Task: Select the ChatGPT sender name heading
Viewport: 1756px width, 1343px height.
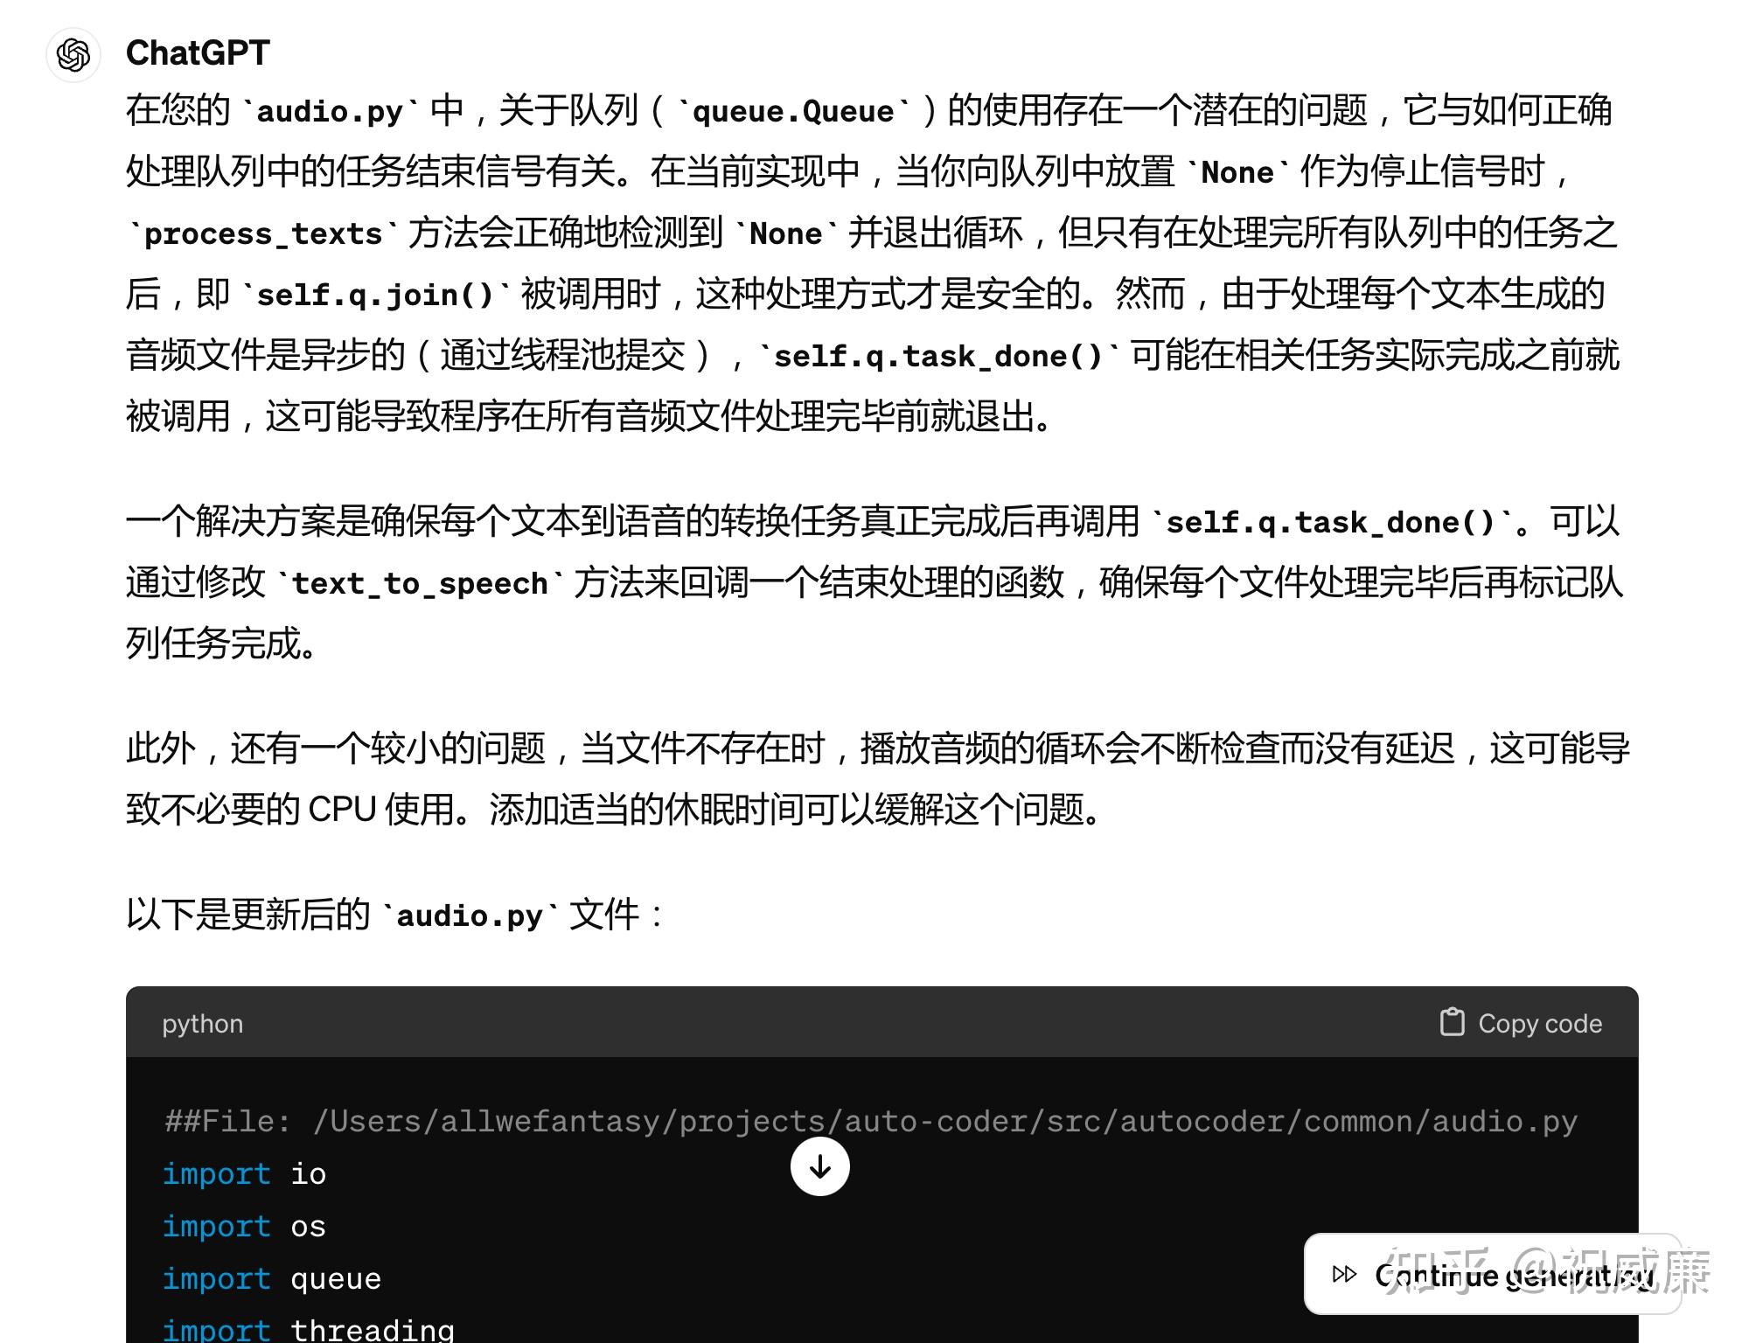Action: (x=198, y=52)
